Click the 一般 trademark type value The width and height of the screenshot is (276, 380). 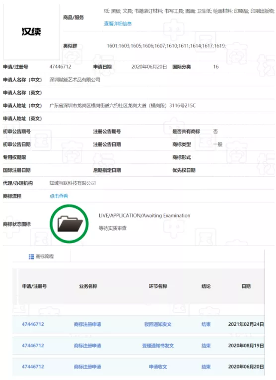pyautogui.click(x=218, y=144)
